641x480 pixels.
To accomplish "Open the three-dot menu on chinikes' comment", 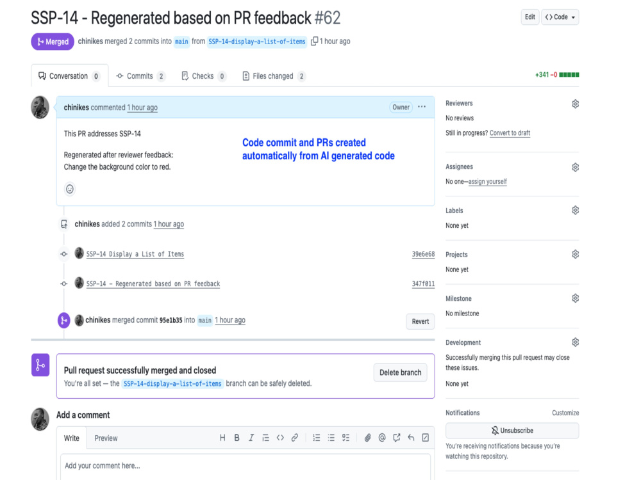I will (x=422, y=107).
